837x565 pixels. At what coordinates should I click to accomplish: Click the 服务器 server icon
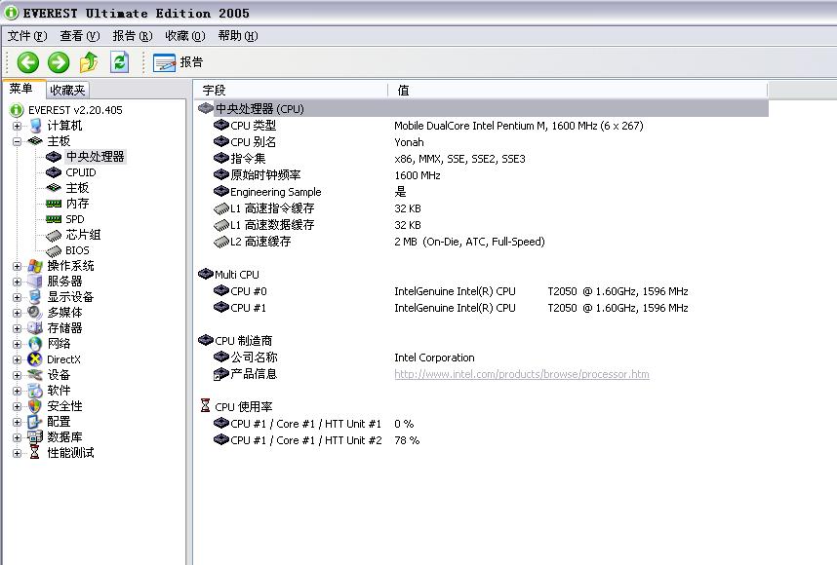click(x=35, y=282)
